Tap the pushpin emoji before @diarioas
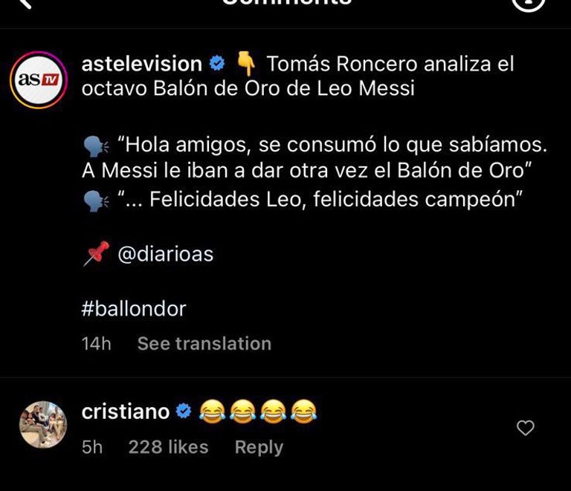 pos(96,253)
